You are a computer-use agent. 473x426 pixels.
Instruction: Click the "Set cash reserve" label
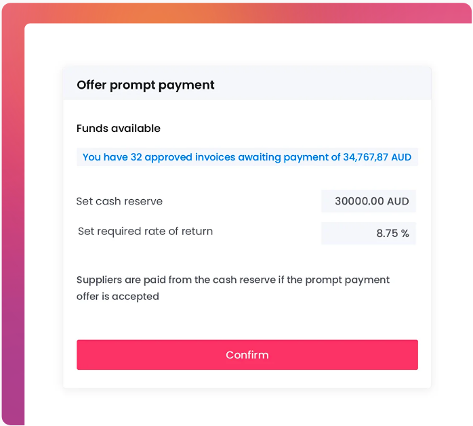[119, 201]
